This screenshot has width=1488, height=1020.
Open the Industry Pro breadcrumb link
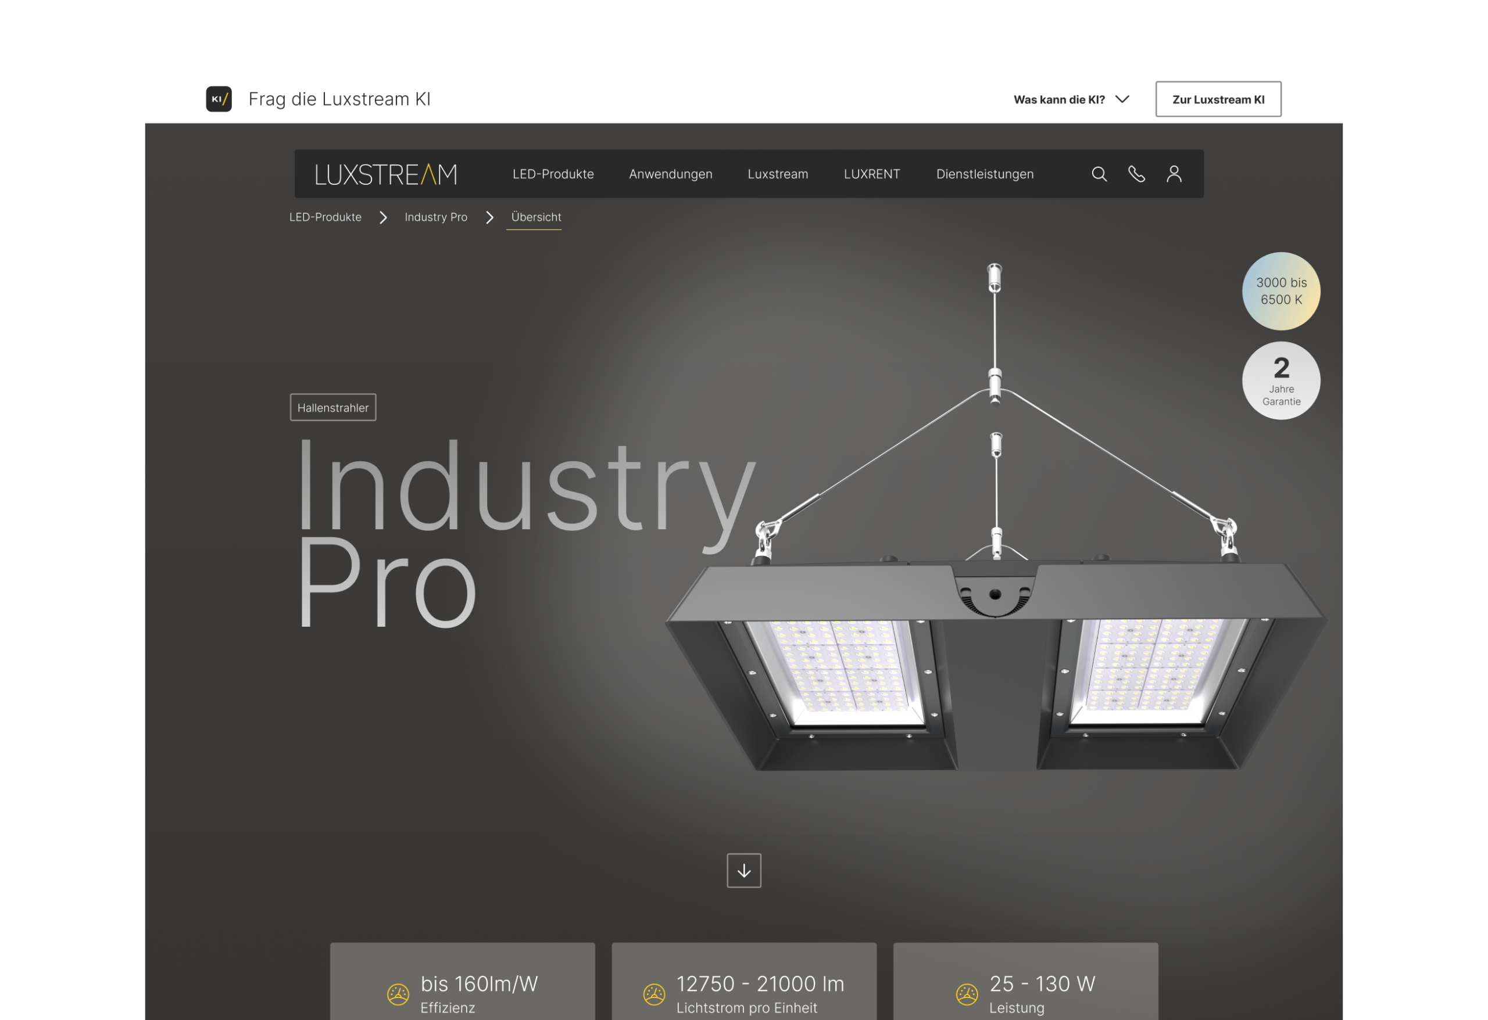pos(436,218)
